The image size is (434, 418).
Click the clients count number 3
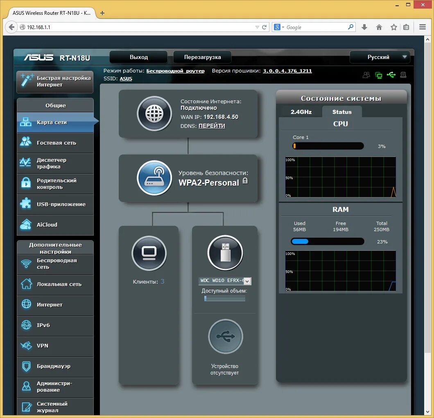coord(163,282)
